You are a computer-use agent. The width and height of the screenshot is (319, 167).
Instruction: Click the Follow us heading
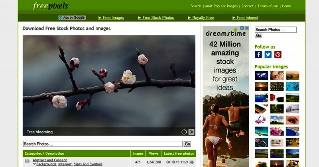coord(265,47)
